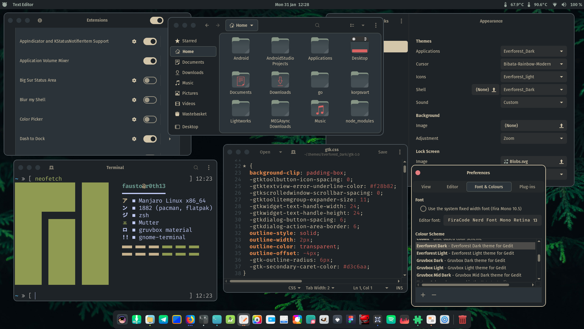Open Sound theme dropdown

pyautogui.click(x=533, y=102)
